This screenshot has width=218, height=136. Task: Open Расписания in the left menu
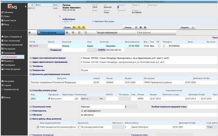tap(10, 49)
